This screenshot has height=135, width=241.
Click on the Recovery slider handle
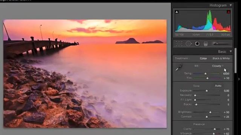[195, 96]
